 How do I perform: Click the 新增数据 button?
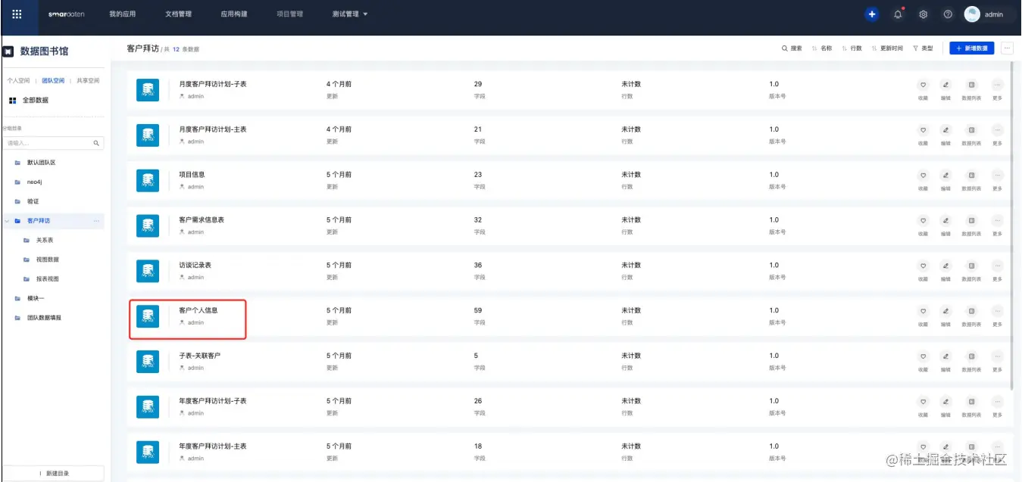point(972,48)
